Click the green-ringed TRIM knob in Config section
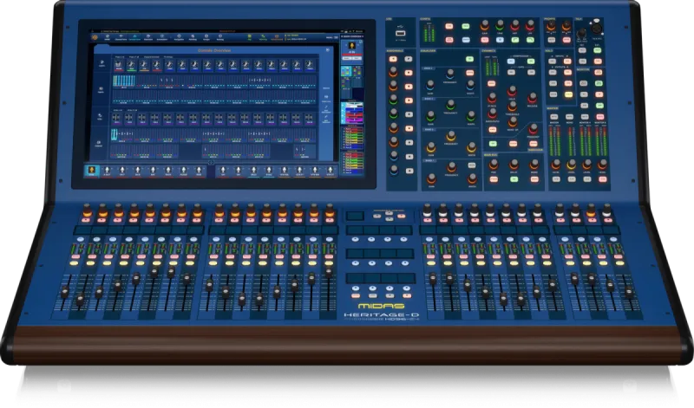The width and height of the screenshot is (694, 408). point(500,25)
